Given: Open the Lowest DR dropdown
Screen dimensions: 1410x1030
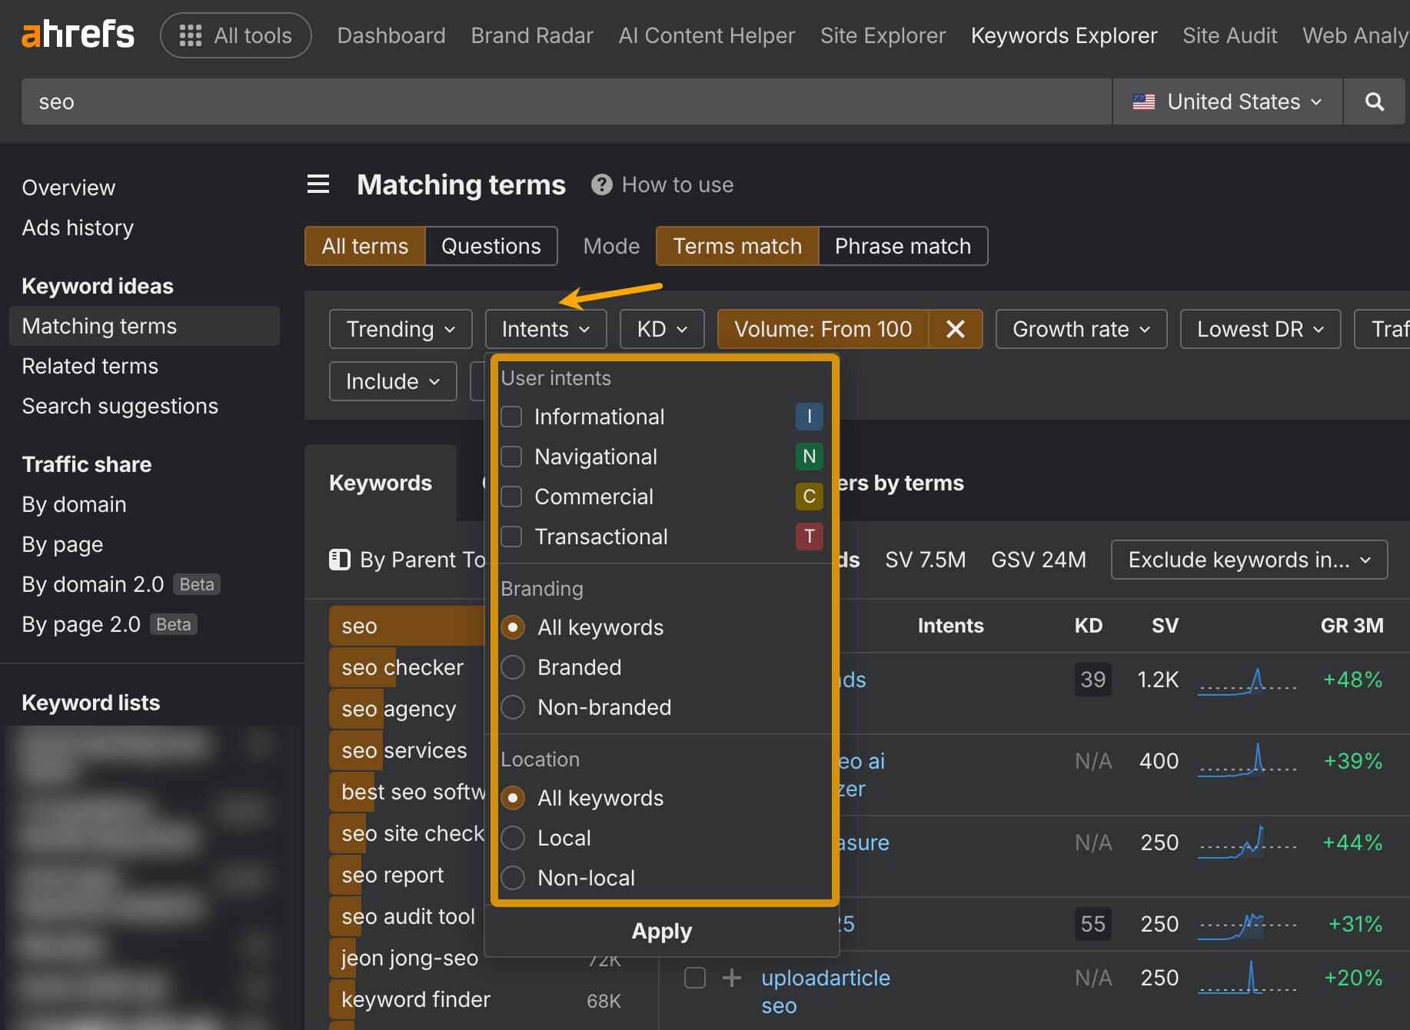Looking at the screenshot, I should 1259,329.
